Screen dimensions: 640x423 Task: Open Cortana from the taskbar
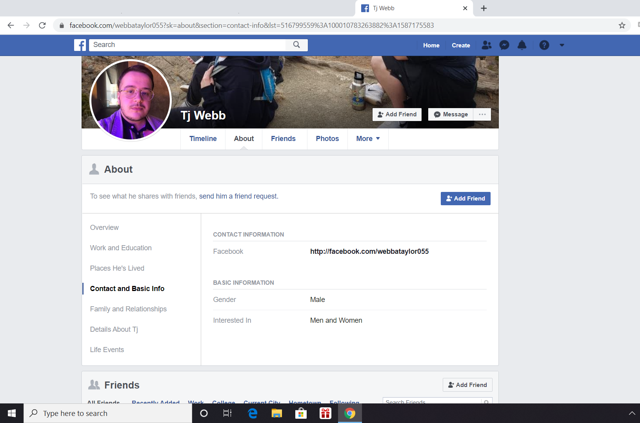(x=204, y=413)
